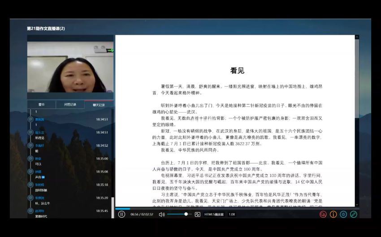This screenshot has width=381, height=237.
Task: Click the document scrollbar down arrow
Action: click(357, 205)
